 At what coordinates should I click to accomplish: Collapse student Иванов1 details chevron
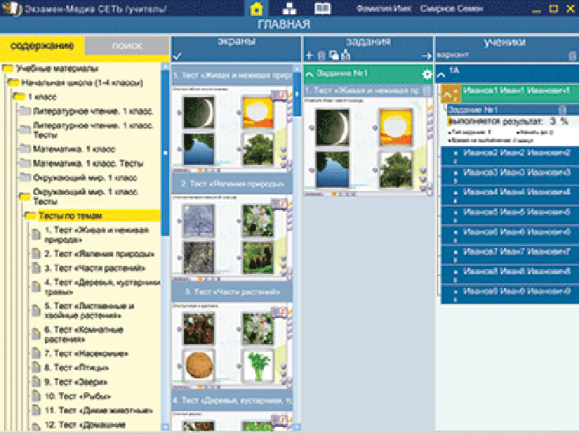(x=448, y=95)
